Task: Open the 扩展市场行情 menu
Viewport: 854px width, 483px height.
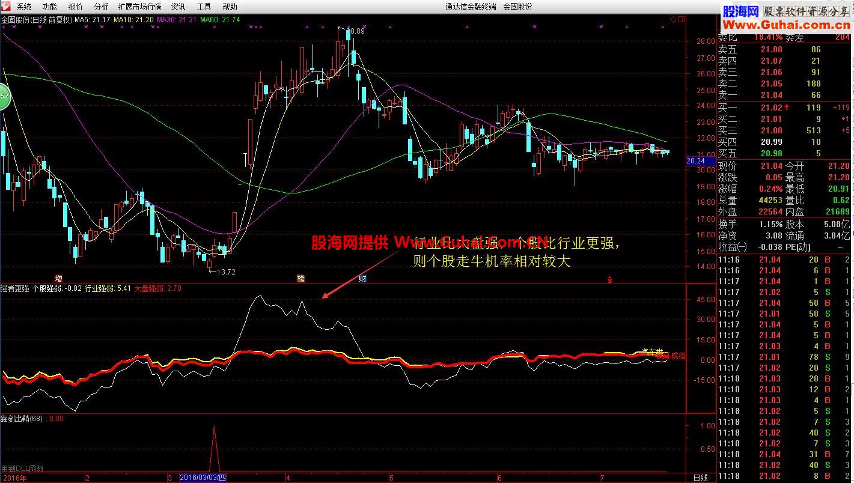Action: (140, 7)
